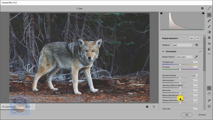The width and height of the screenshot is (213, 120).
Task: Open Camera Raw preferences gear
Action: (202, 8)
